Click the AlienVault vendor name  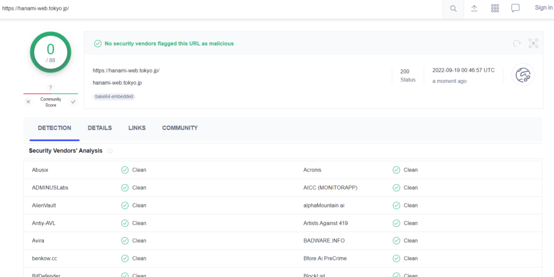(44, 205)
